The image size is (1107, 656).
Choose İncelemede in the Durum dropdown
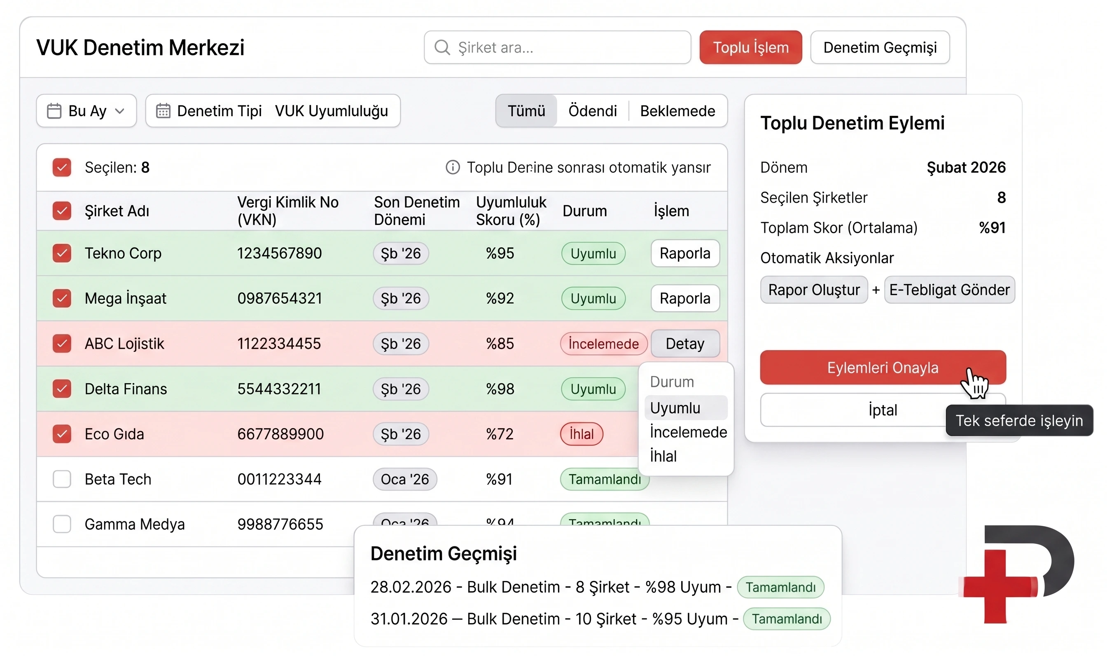688,432
